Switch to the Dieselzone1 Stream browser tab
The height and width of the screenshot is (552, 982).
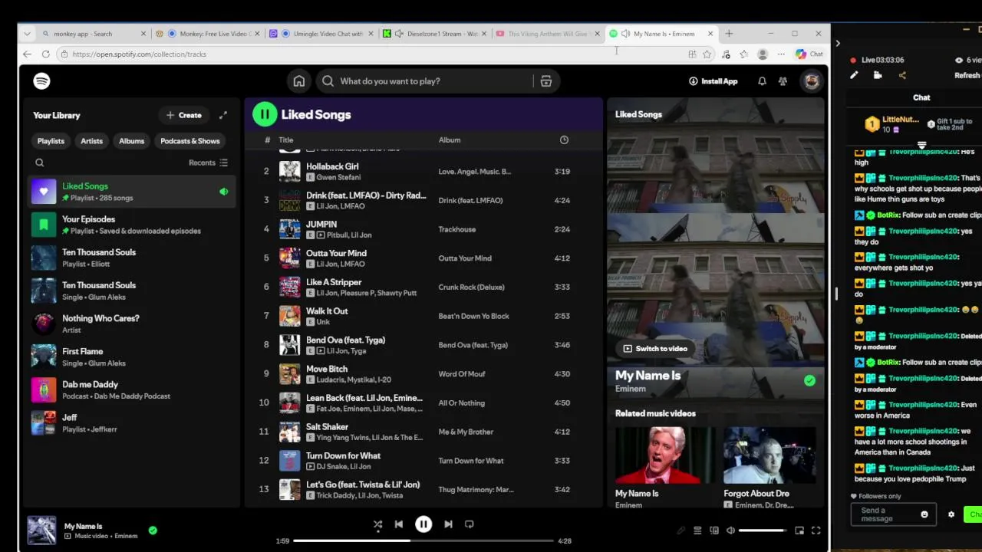pyautogui.click(x=435, y=34)
